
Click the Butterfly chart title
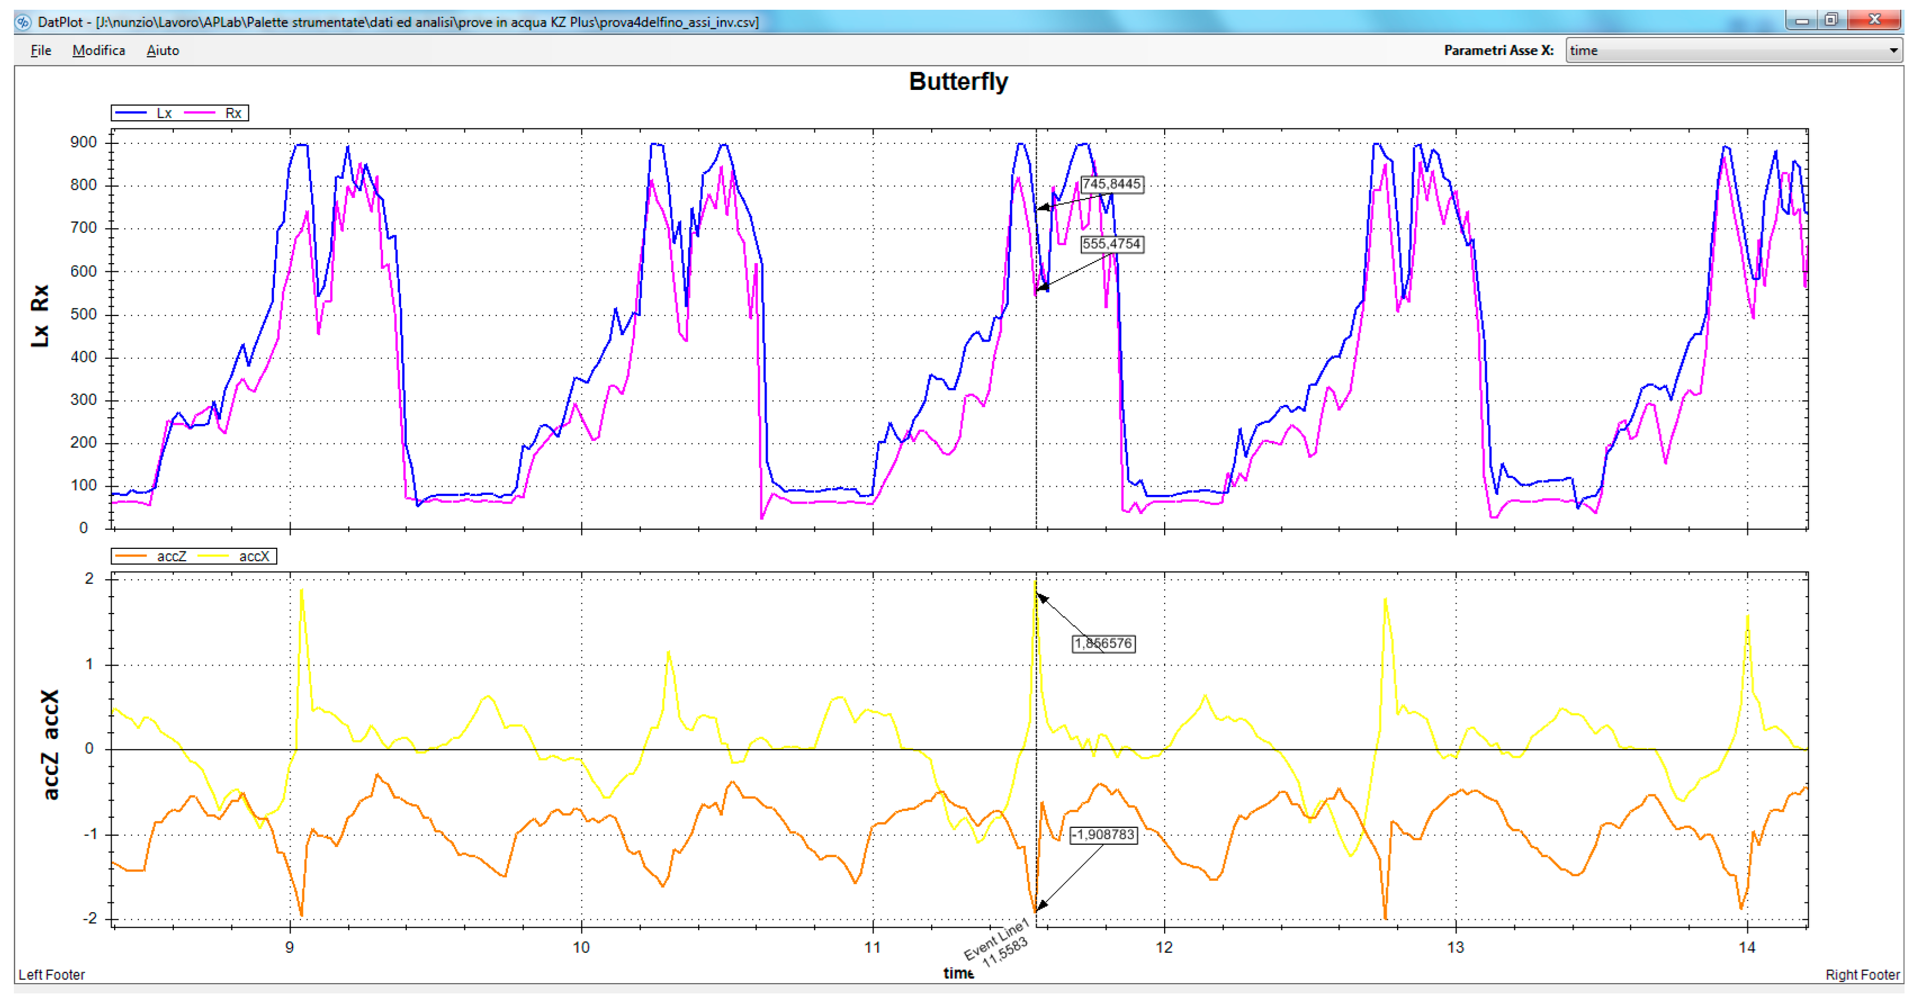(x=958, y=81)
